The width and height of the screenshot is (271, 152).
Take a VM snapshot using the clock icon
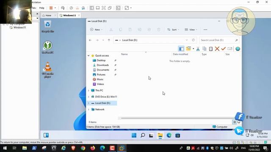(71, 8)
